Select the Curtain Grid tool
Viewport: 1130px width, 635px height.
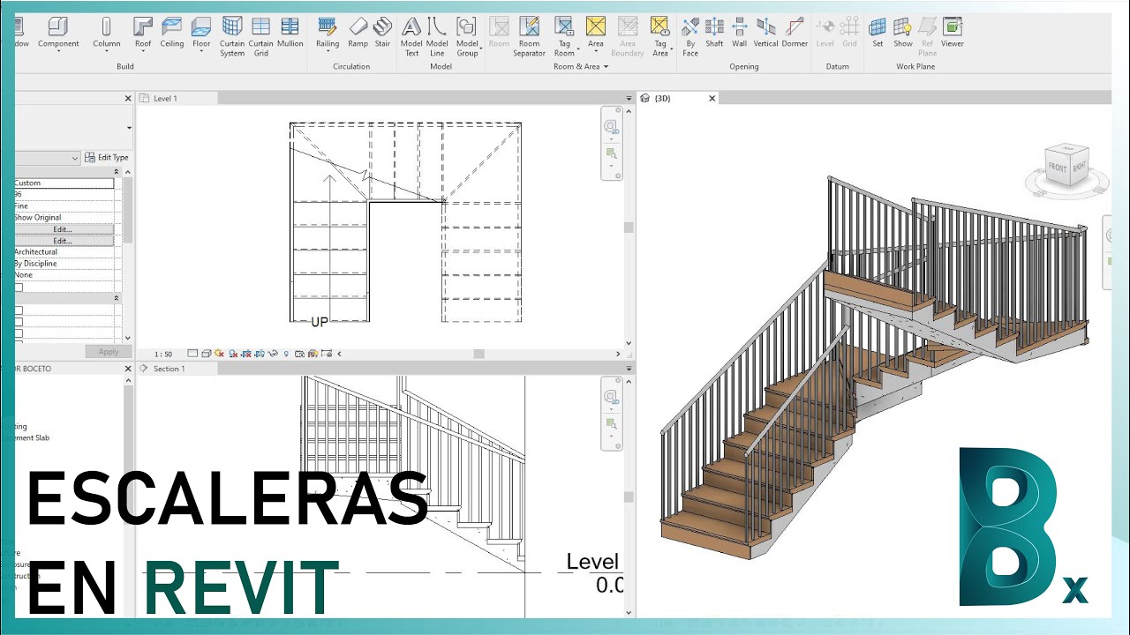click(x=260, y=37)
